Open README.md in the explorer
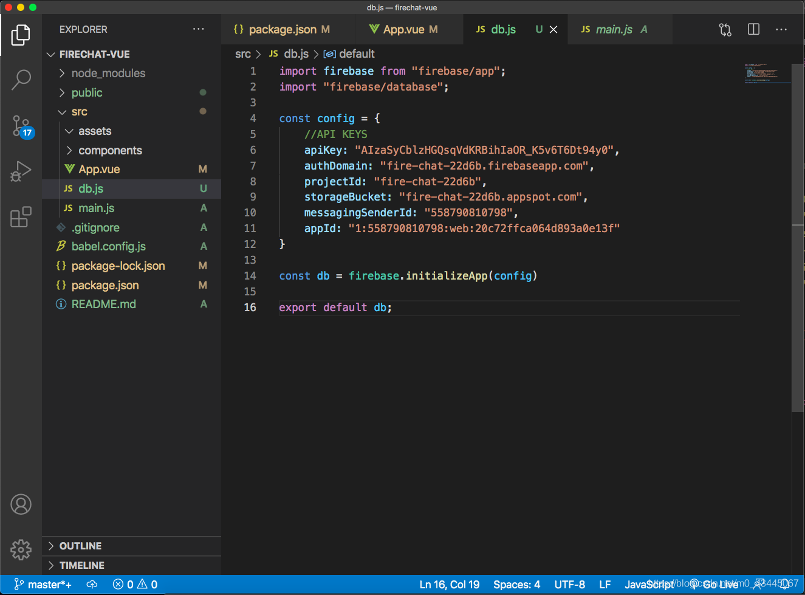Image resolution: width=805 pixels, height=595 pixels. [131, 304]
